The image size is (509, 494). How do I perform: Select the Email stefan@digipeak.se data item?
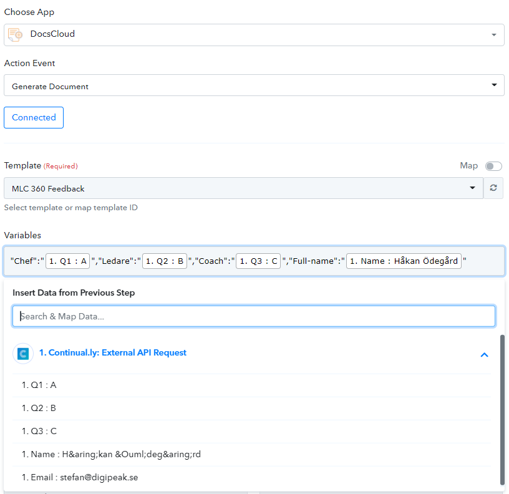[80, 478]
